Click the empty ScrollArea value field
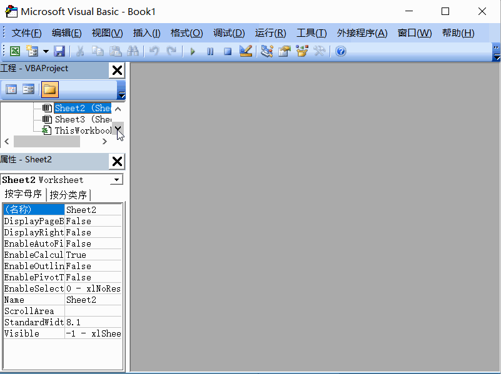 [x=93, y=311]
